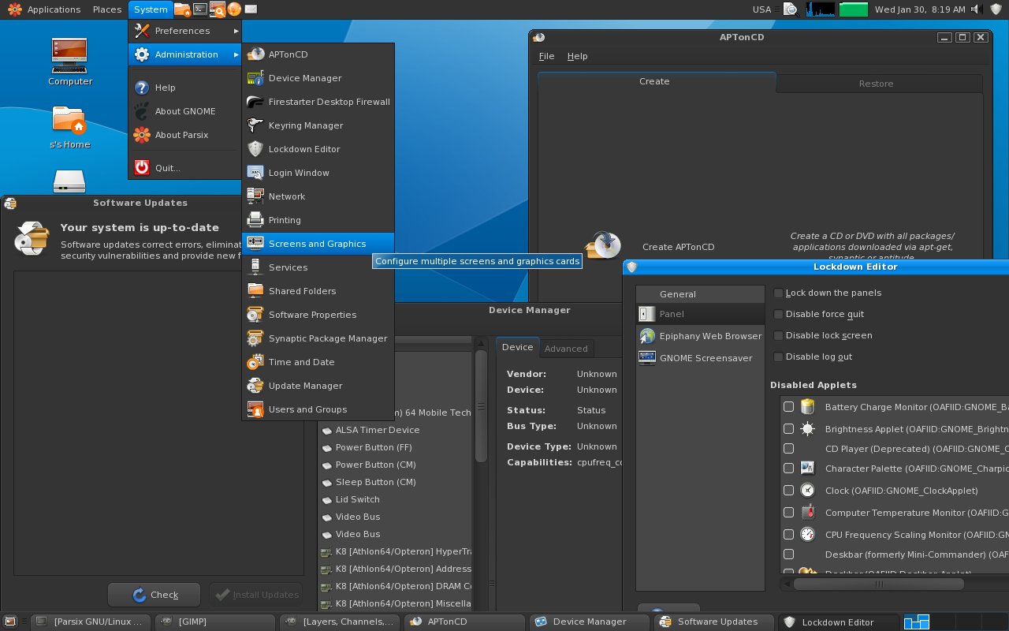This screenshot has width=1009, height=631.
Task: Click the Lockdown Editor shield icon in menu
Action: pos(255,149)
